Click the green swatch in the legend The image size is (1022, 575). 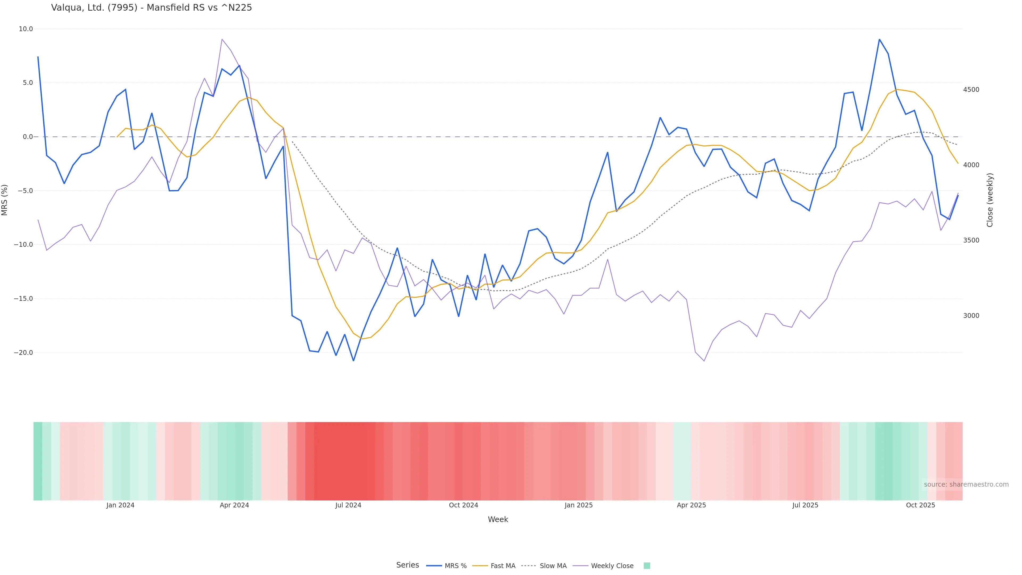pyautogui.click(x=647, y=566)
